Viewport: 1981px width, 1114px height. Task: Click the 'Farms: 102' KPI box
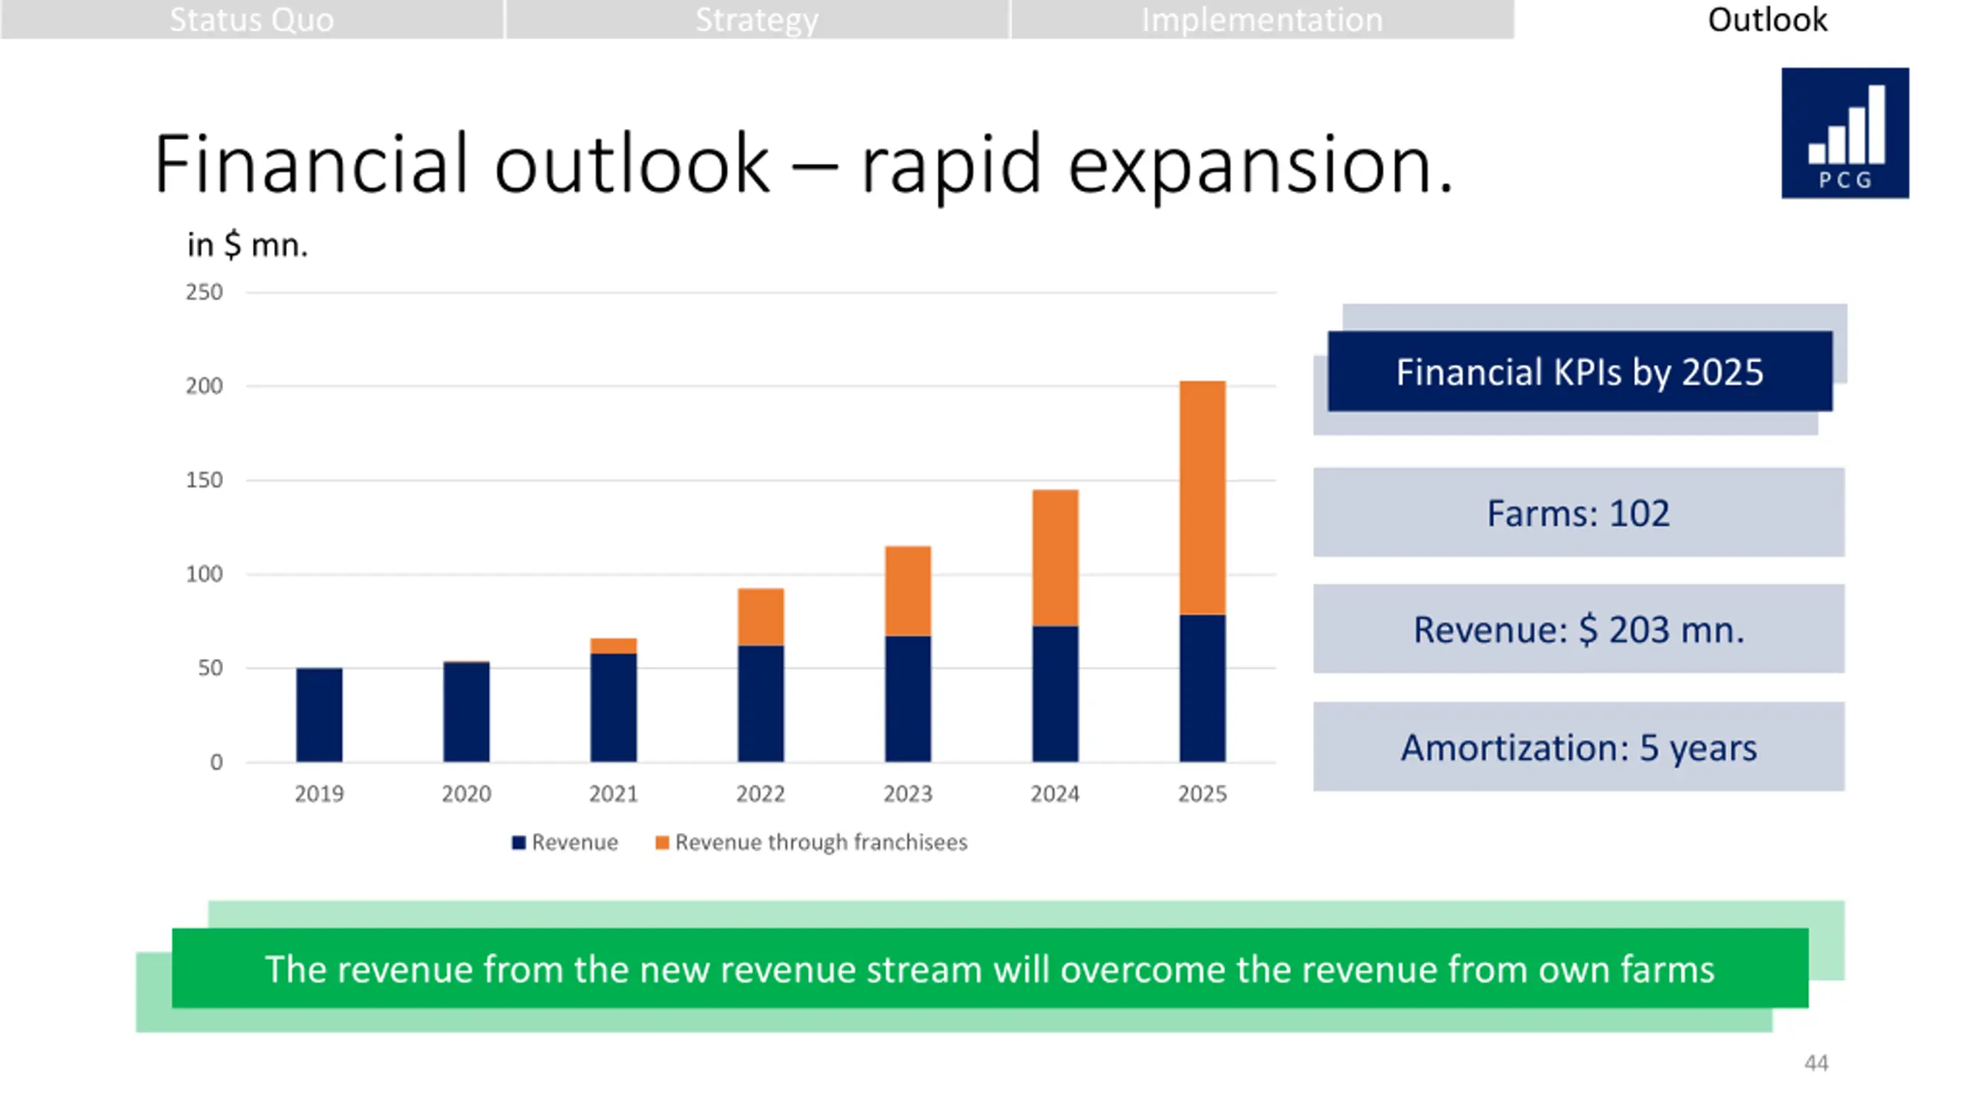pyautogui.click(x=1579, y=513)
